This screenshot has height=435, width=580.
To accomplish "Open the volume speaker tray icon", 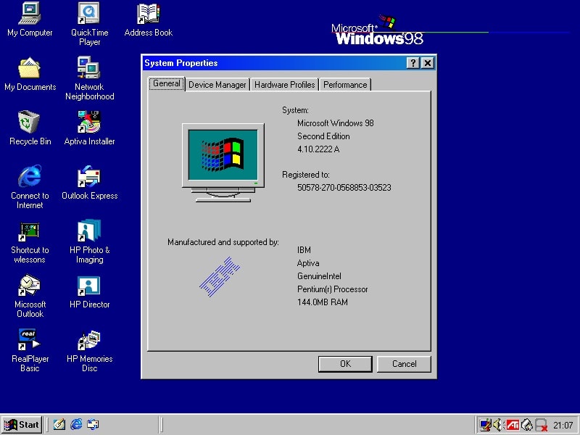I will [x=498, y=425].
